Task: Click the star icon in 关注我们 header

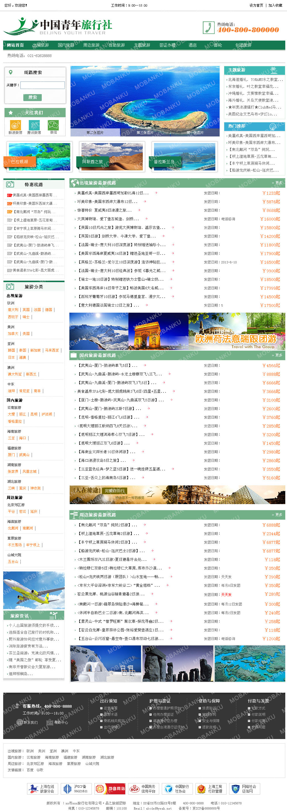Action: tap(11, 112)
